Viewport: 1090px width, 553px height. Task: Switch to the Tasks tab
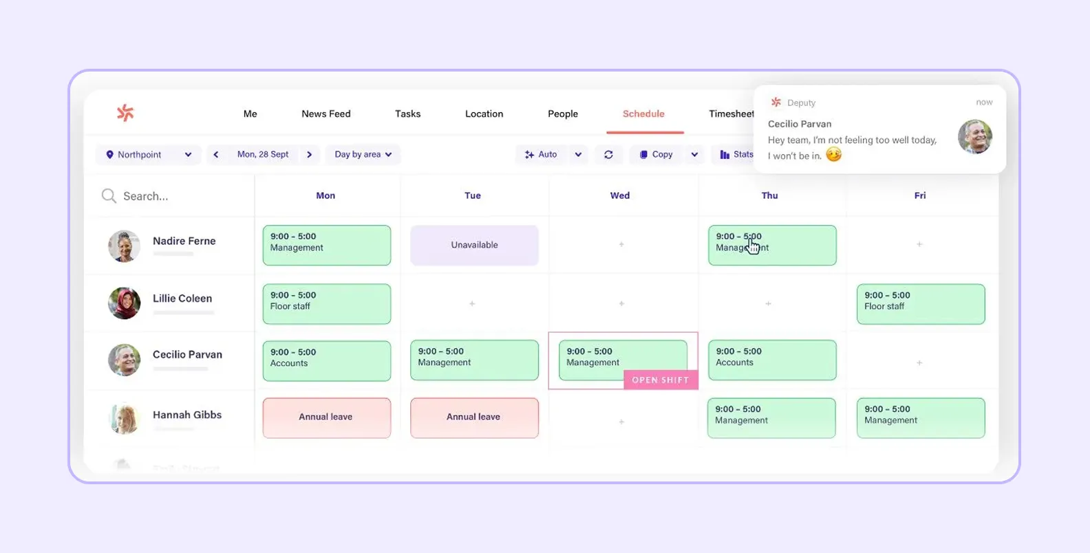(x=408, y=114)
